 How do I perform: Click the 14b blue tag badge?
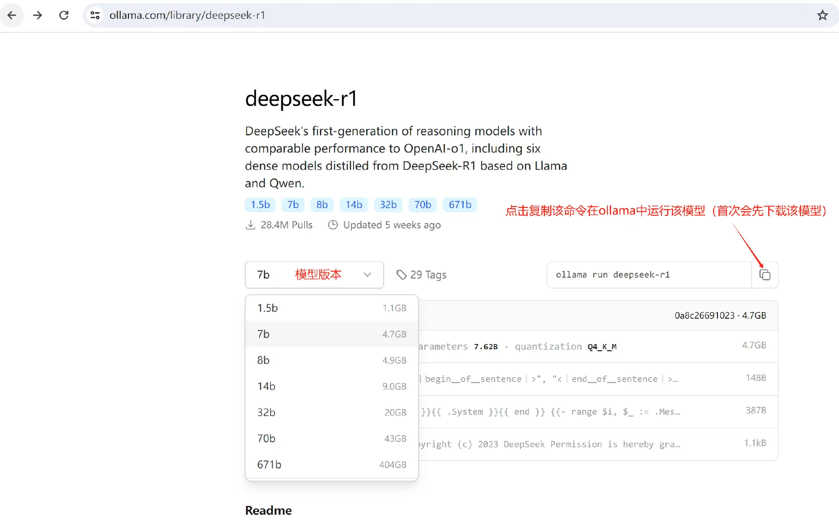click(x=354, y=205)
